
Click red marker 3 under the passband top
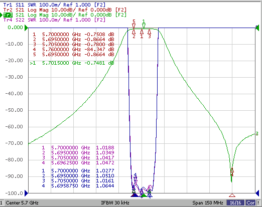(150, 32)
